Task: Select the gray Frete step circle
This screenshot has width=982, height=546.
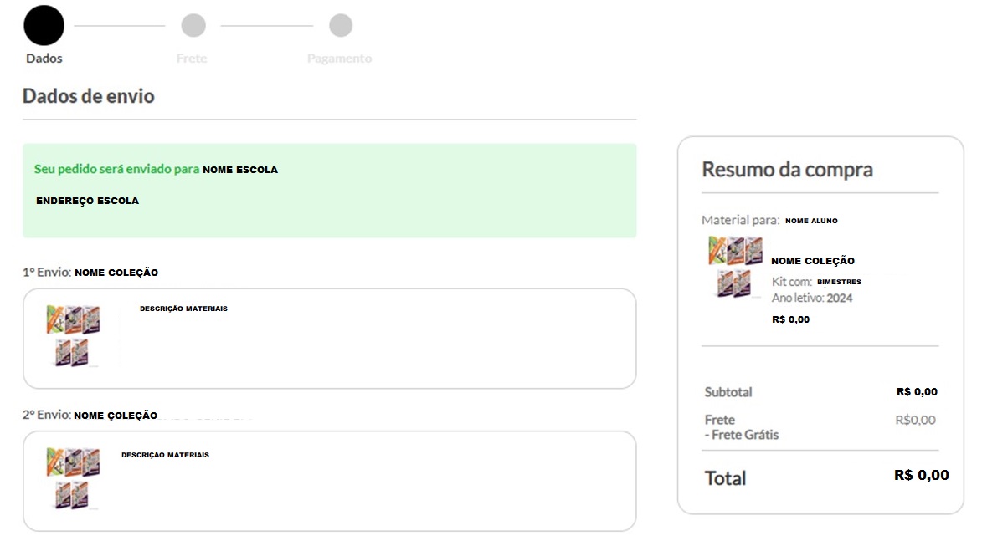Action: click(x=193, y=26)
